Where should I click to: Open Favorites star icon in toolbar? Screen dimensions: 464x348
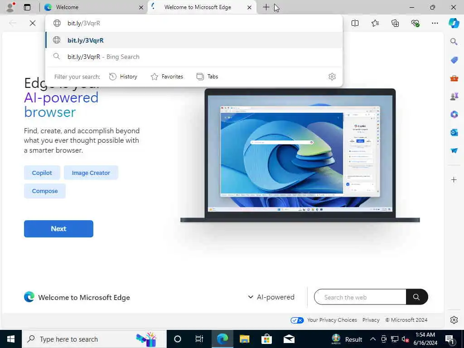pos(375,23)
